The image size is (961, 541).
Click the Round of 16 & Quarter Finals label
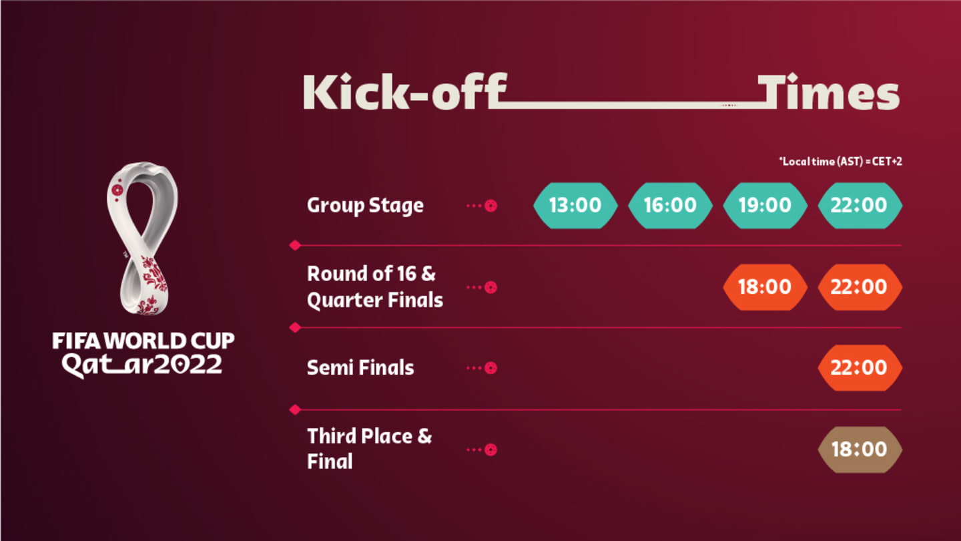coord(375,287)
